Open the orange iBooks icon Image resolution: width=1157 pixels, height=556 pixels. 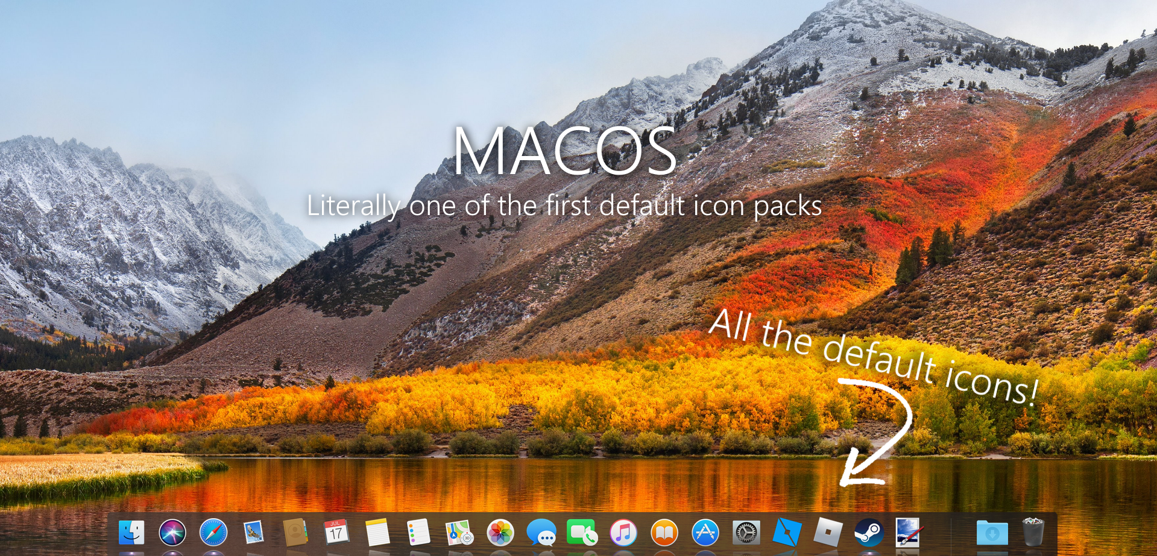pos(664,533)
